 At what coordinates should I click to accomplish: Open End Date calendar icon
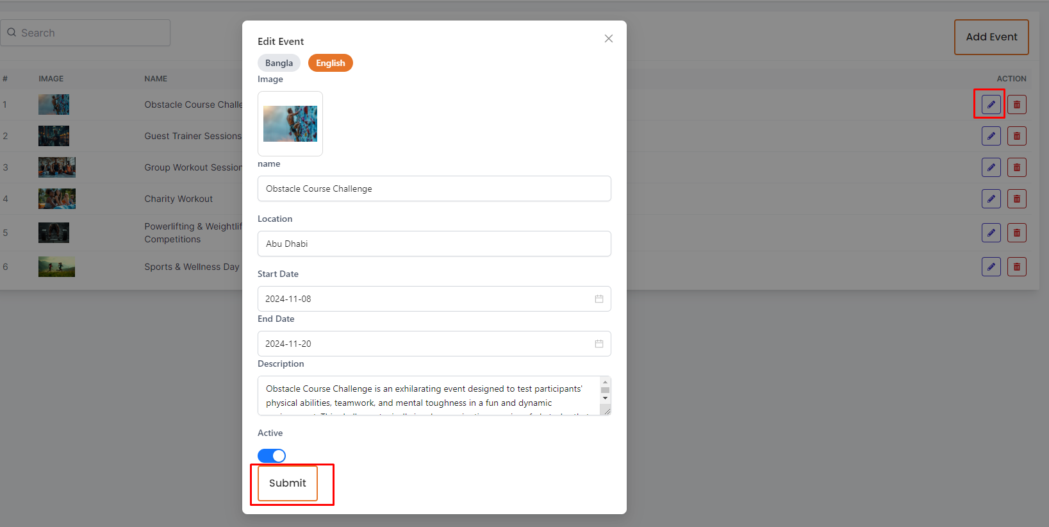(x=599, y=344)
